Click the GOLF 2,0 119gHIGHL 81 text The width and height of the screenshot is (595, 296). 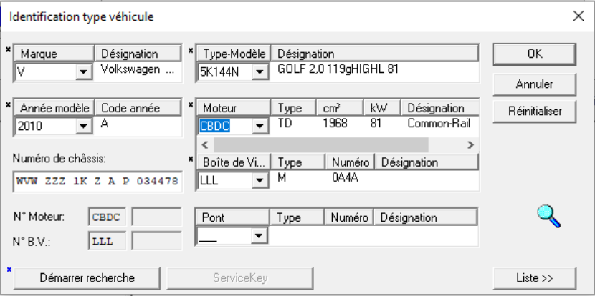(338, 69)
